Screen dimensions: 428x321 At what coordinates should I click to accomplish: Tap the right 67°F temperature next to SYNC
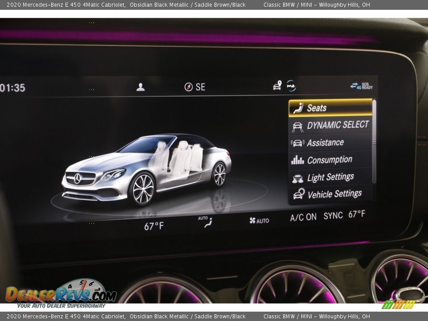(357, 214)
